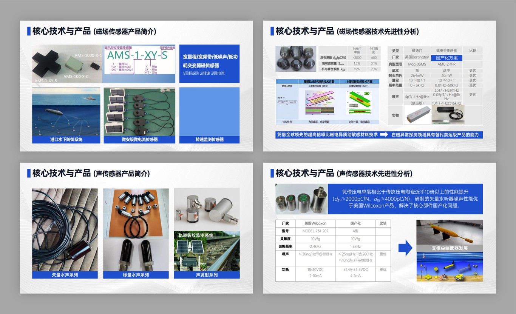Select the crystal samples photo
This screenshot has height=314, width=516.
pos(295,58)
